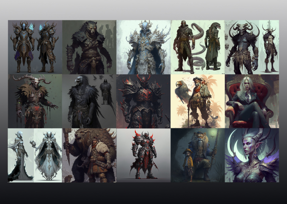Select the dwarf with giant bear artwork
The image size is (287, 204).
(x=89, y=155)
